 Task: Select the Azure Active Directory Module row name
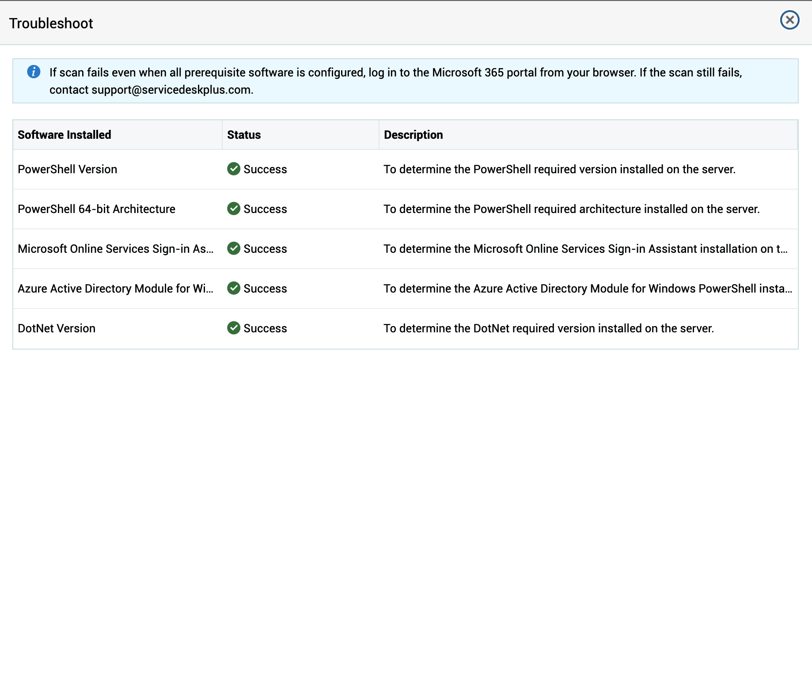click(x=115, y=289)
